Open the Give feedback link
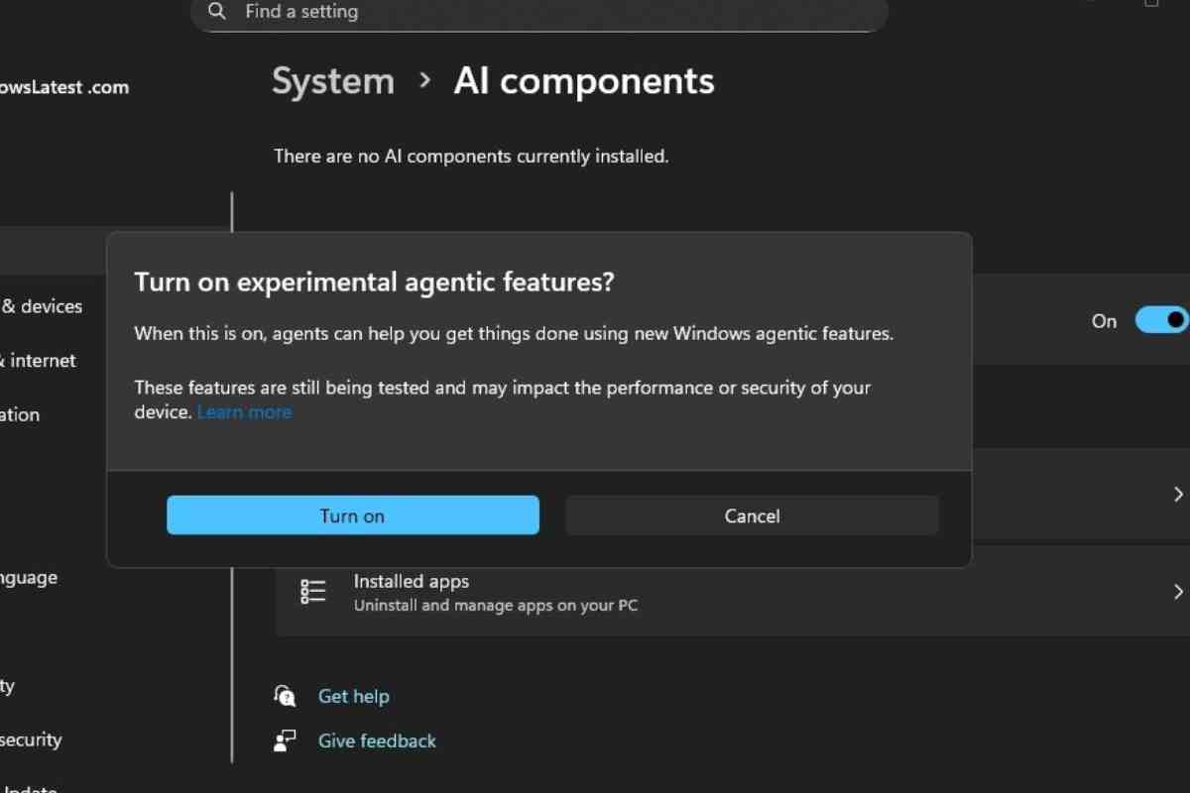This screenshot has height=793, width=1190. click(x=377, y=740)
